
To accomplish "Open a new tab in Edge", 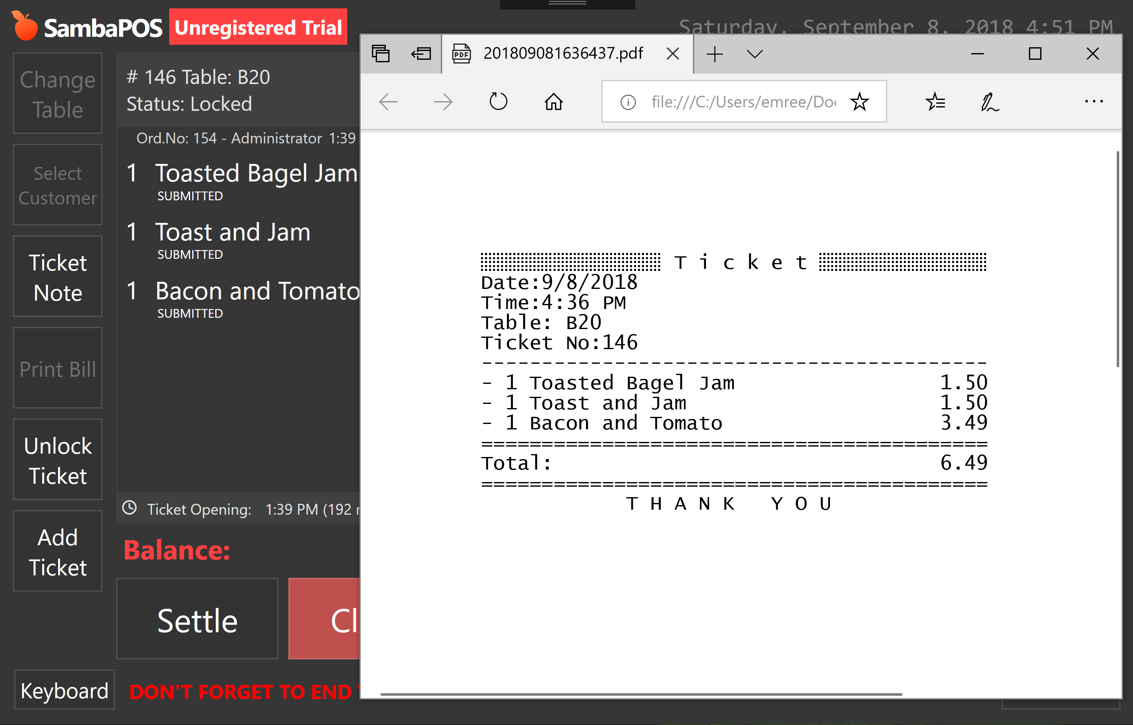I will (x=715, y=54).
